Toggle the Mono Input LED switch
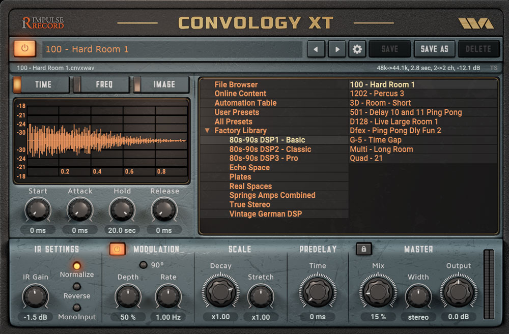Viewport: 509px width, 334px height. pyautogui.click(x=77, y=308)
